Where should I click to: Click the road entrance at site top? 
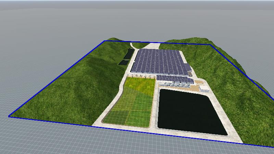[x=151, y=46]
